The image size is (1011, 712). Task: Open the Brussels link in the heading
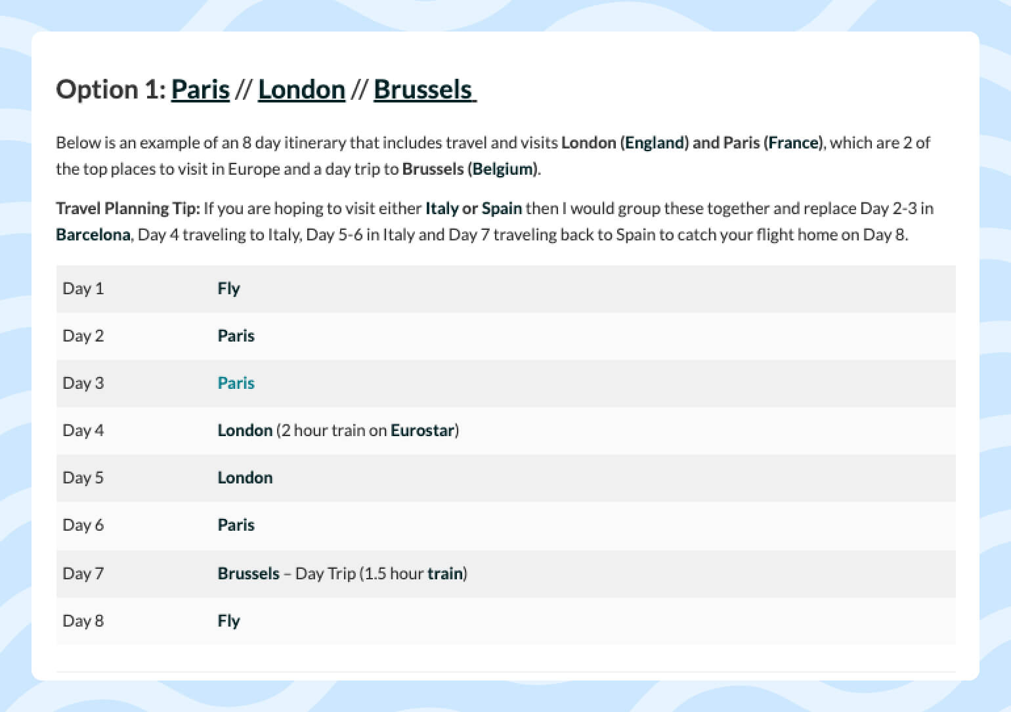[423, 89]
